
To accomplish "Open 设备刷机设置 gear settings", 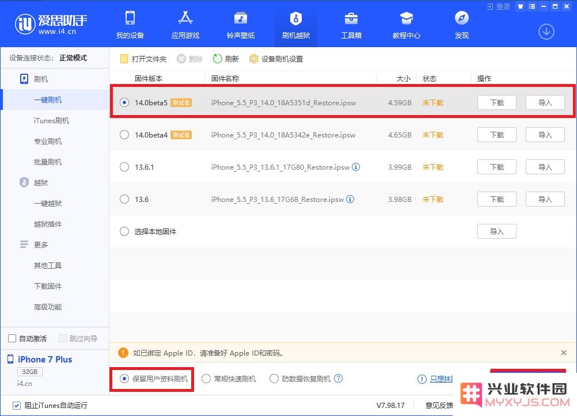I will coord(276,59).
